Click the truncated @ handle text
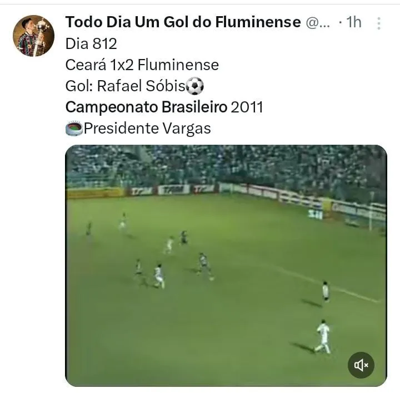This screenshot has height=393, width=400. click(x=318, y=22)
